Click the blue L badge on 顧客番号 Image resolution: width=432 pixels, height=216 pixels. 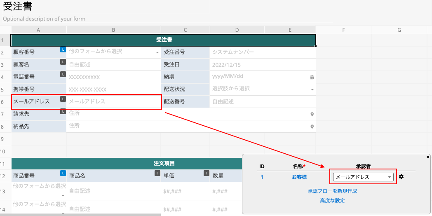(63, 49)
